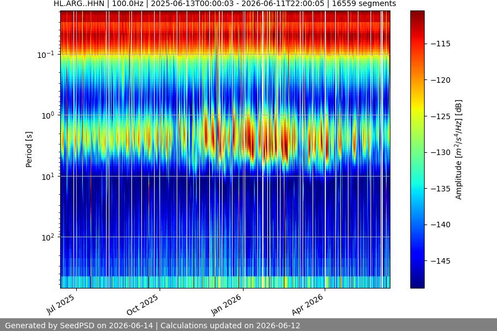Click inside the spectrogram plot area
Image resolution: width=497 pixels, height=331 pixels.
coord(225,150)
